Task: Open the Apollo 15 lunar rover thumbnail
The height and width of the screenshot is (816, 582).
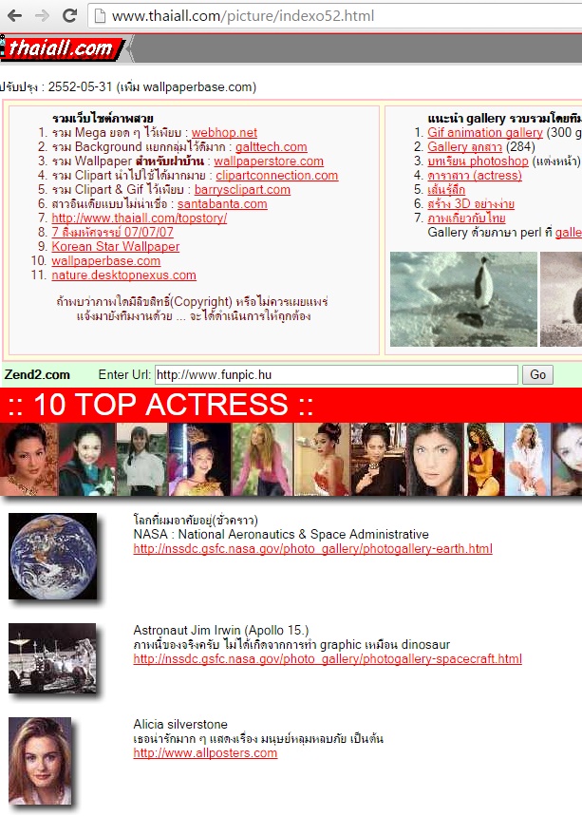Action: (x=52, y=658)
